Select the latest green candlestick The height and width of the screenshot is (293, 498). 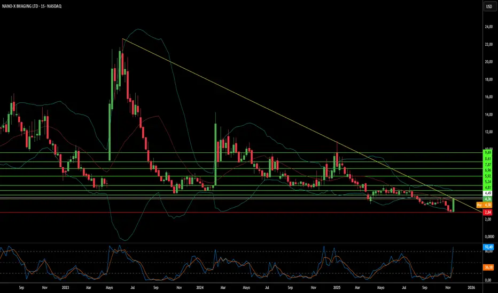click(454, 206)
